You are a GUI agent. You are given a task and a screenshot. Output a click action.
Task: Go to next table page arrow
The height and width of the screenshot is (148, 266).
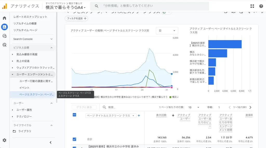tap(250, 107)
